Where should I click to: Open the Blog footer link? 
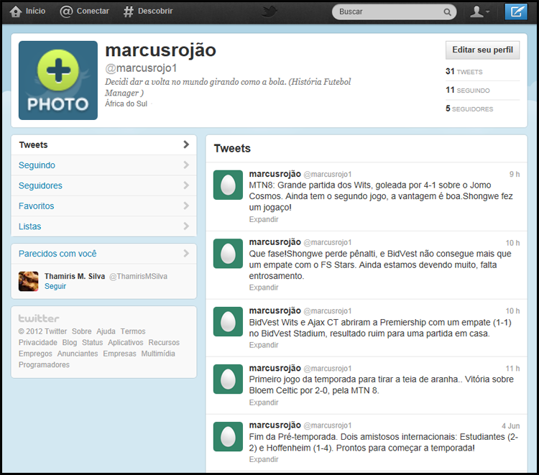click(70, 342)
